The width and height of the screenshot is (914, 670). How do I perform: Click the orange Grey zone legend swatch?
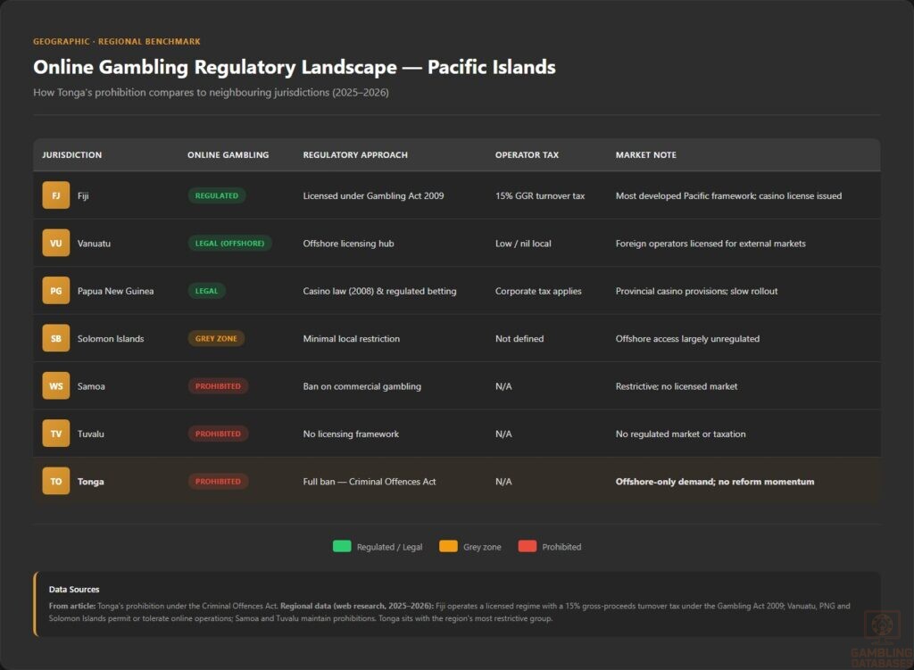point(448,547)
